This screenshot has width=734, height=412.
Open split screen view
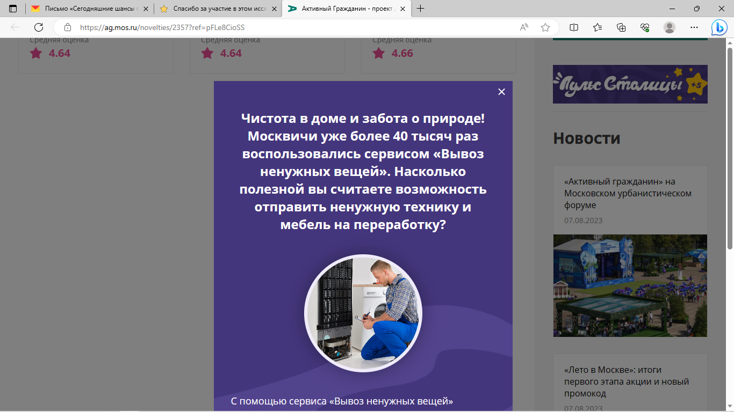click(x=574, y=27)
